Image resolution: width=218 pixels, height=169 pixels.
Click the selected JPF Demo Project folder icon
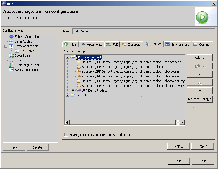point(73,57)
